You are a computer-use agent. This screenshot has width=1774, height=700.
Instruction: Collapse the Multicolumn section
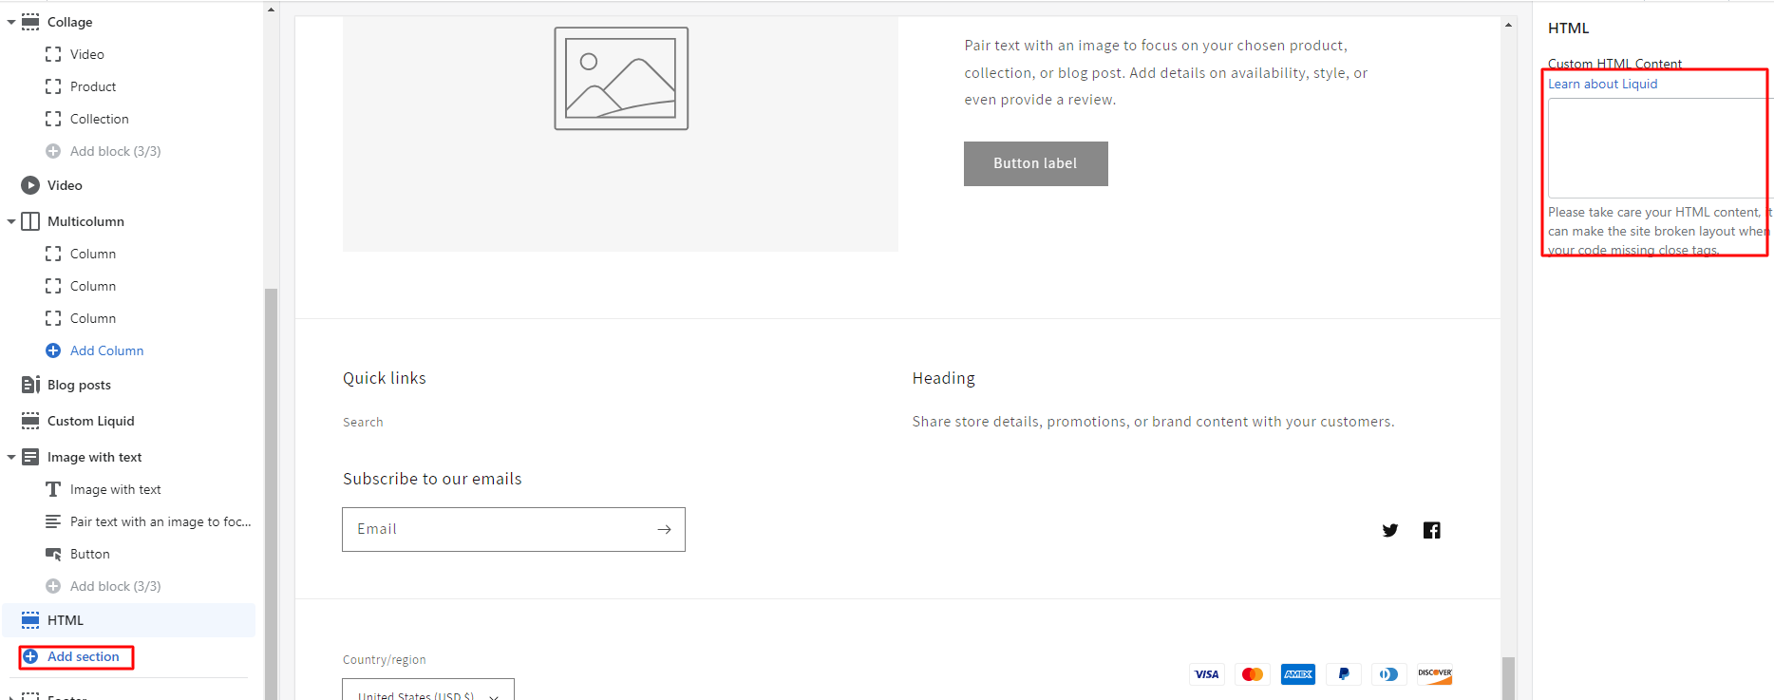(11, 221)
